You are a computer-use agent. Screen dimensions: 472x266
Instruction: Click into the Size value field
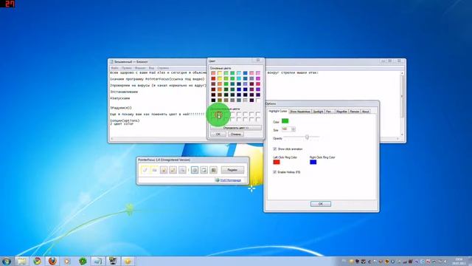click(x=286, y=129)
